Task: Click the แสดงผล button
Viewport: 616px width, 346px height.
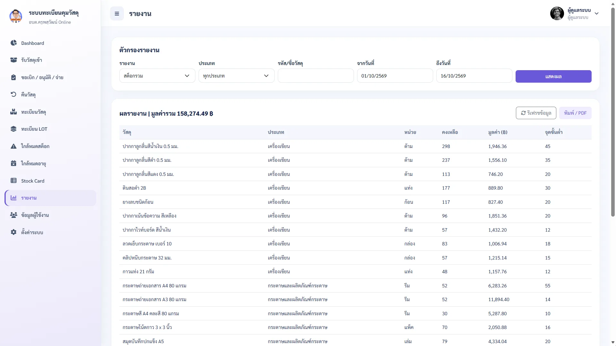Action: pos(553,77)
